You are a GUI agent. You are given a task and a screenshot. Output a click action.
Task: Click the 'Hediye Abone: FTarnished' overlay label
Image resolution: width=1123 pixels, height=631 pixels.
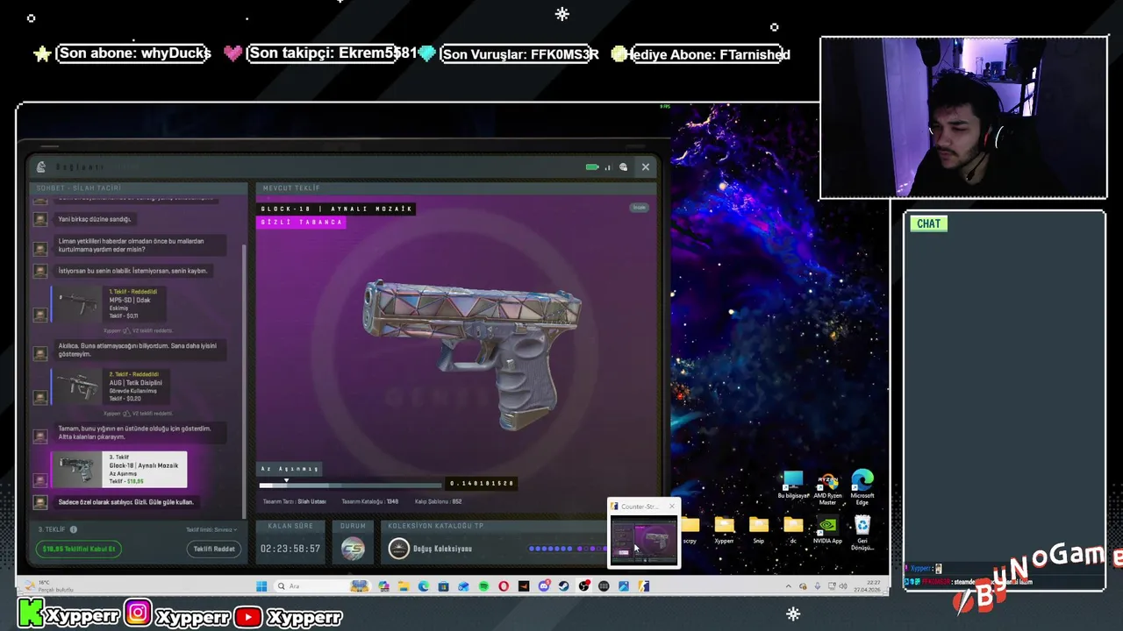pos(707,54)
